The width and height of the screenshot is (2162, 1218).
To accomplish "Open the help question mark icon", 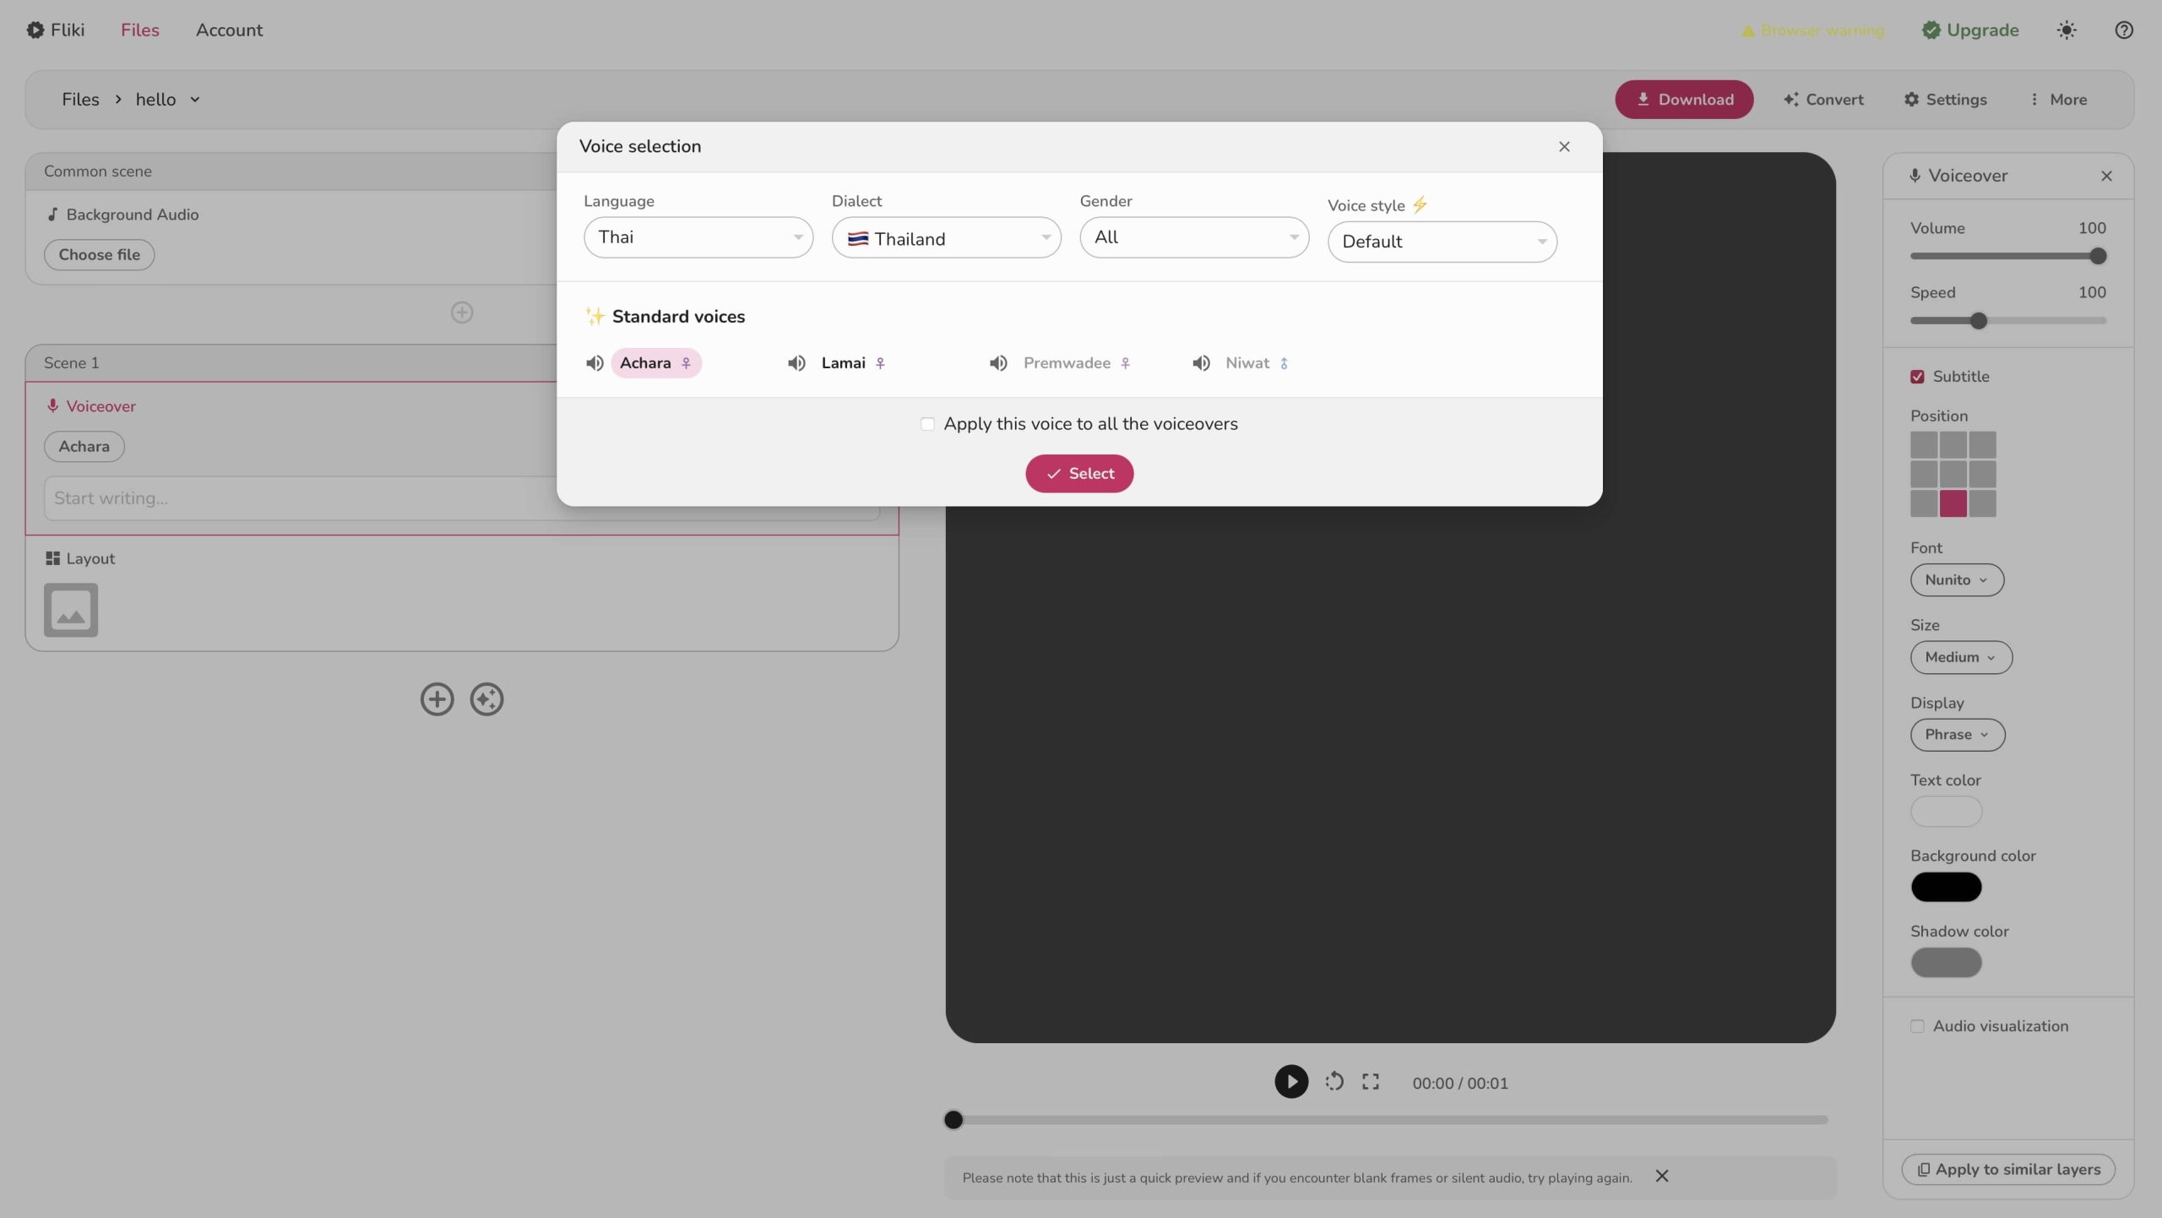I will [x=2124, y=30].
